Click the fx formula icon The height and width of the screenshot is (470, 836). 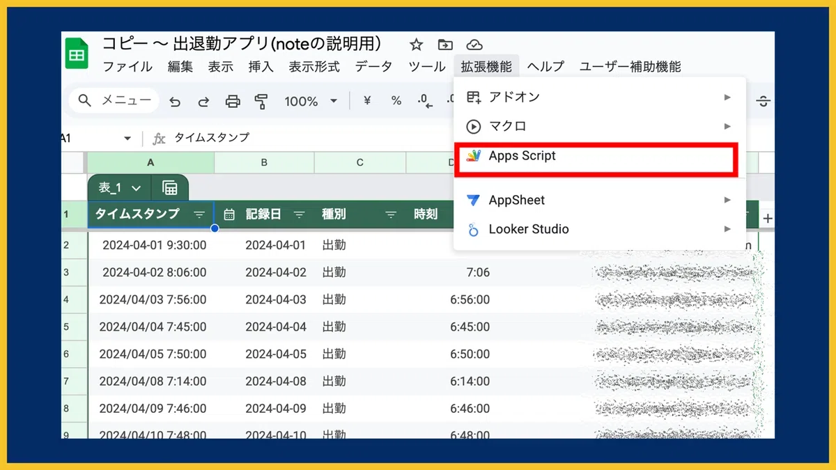click(x=159, y=138)
